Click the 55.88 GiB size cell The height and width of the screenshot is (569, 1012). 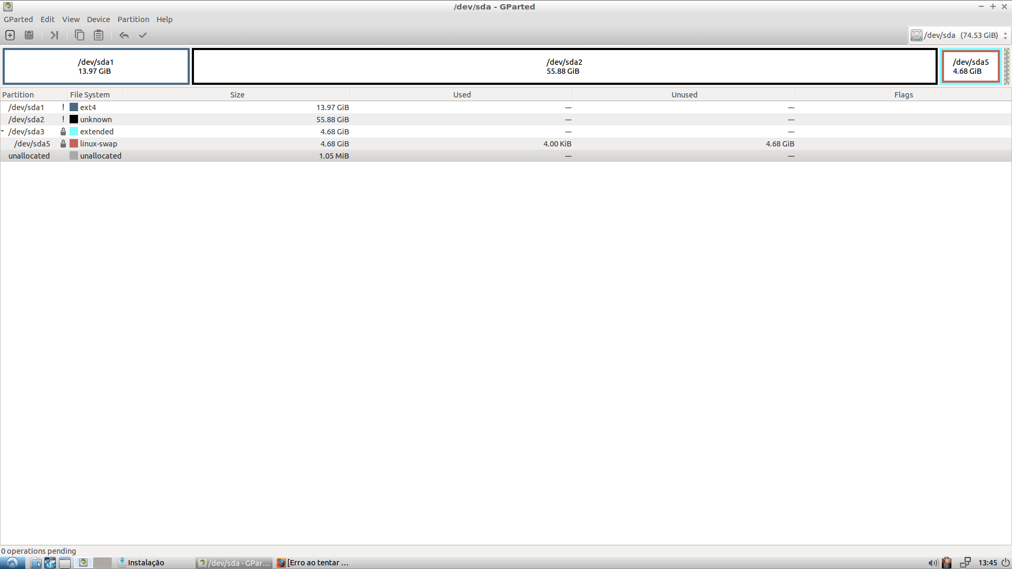pyautogui.click(x=333, y=120)
